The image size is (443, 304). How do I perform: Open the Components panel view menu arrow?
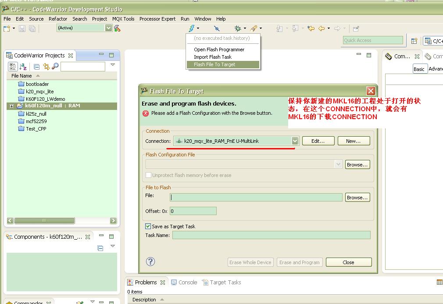coord(113,246)
